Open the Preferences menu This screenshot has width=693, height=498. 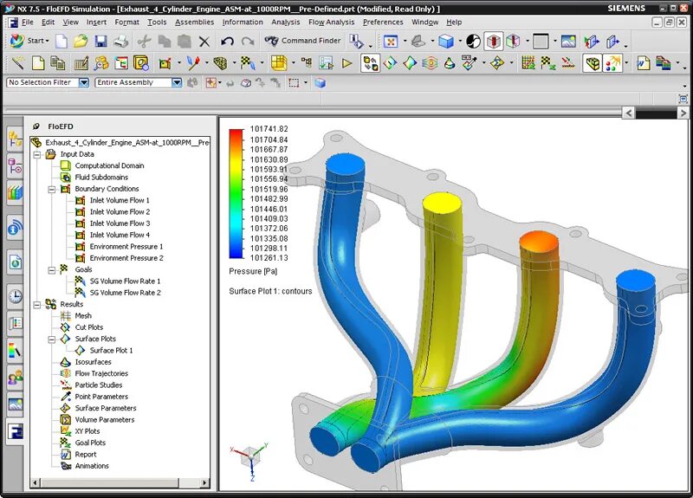pyautogui.click(x=383, y=22)
